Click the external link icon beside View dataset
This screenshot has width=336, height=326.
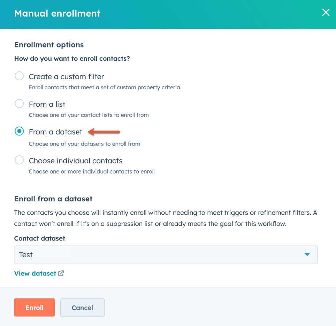[61, 273]
